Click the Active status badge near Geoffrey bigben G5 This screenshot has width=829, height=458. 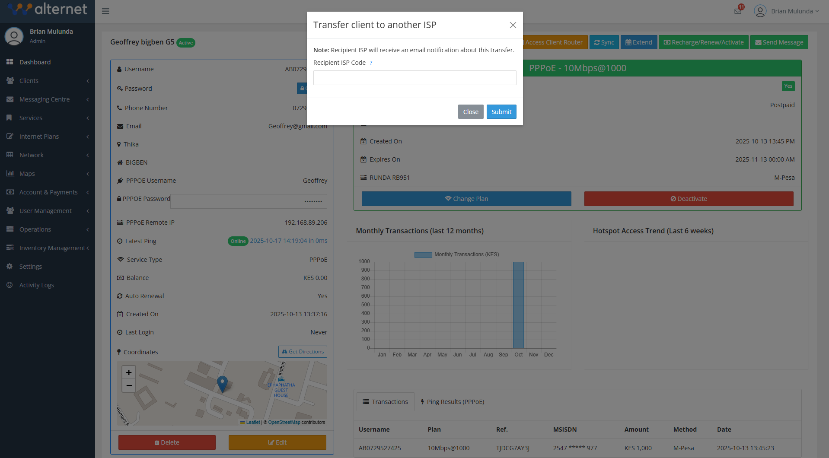pos(186,43)
